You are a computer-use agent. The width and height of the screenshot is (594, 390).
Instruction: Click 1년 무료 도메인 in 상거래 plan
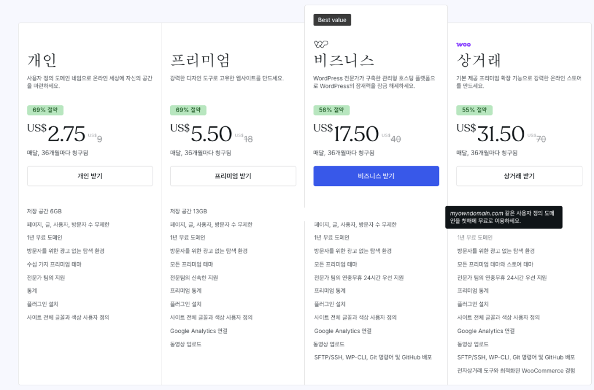474,238
